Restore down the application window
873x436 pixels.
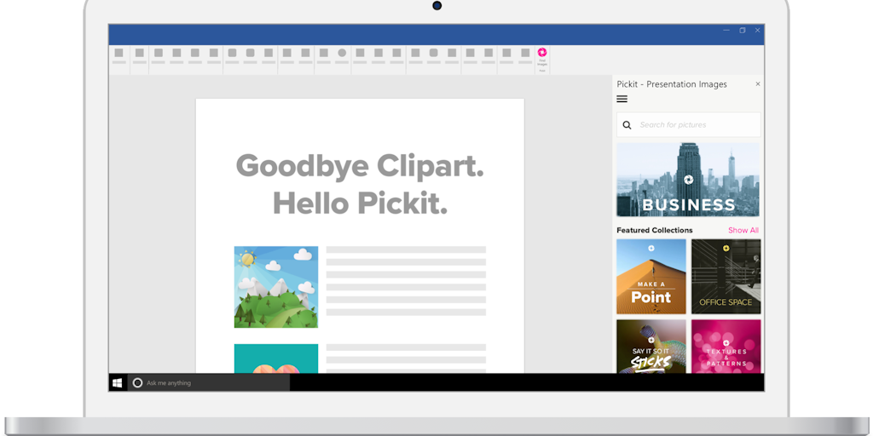[x=743, y=31]
